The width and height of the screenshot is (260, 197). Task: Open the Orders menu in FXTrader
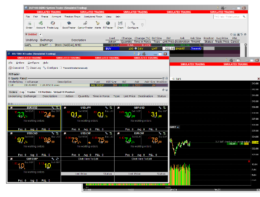point(20,63)
